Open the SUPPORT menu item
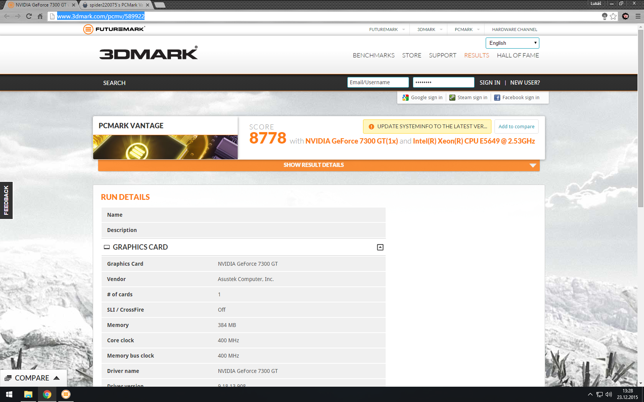 coord(442,56)
